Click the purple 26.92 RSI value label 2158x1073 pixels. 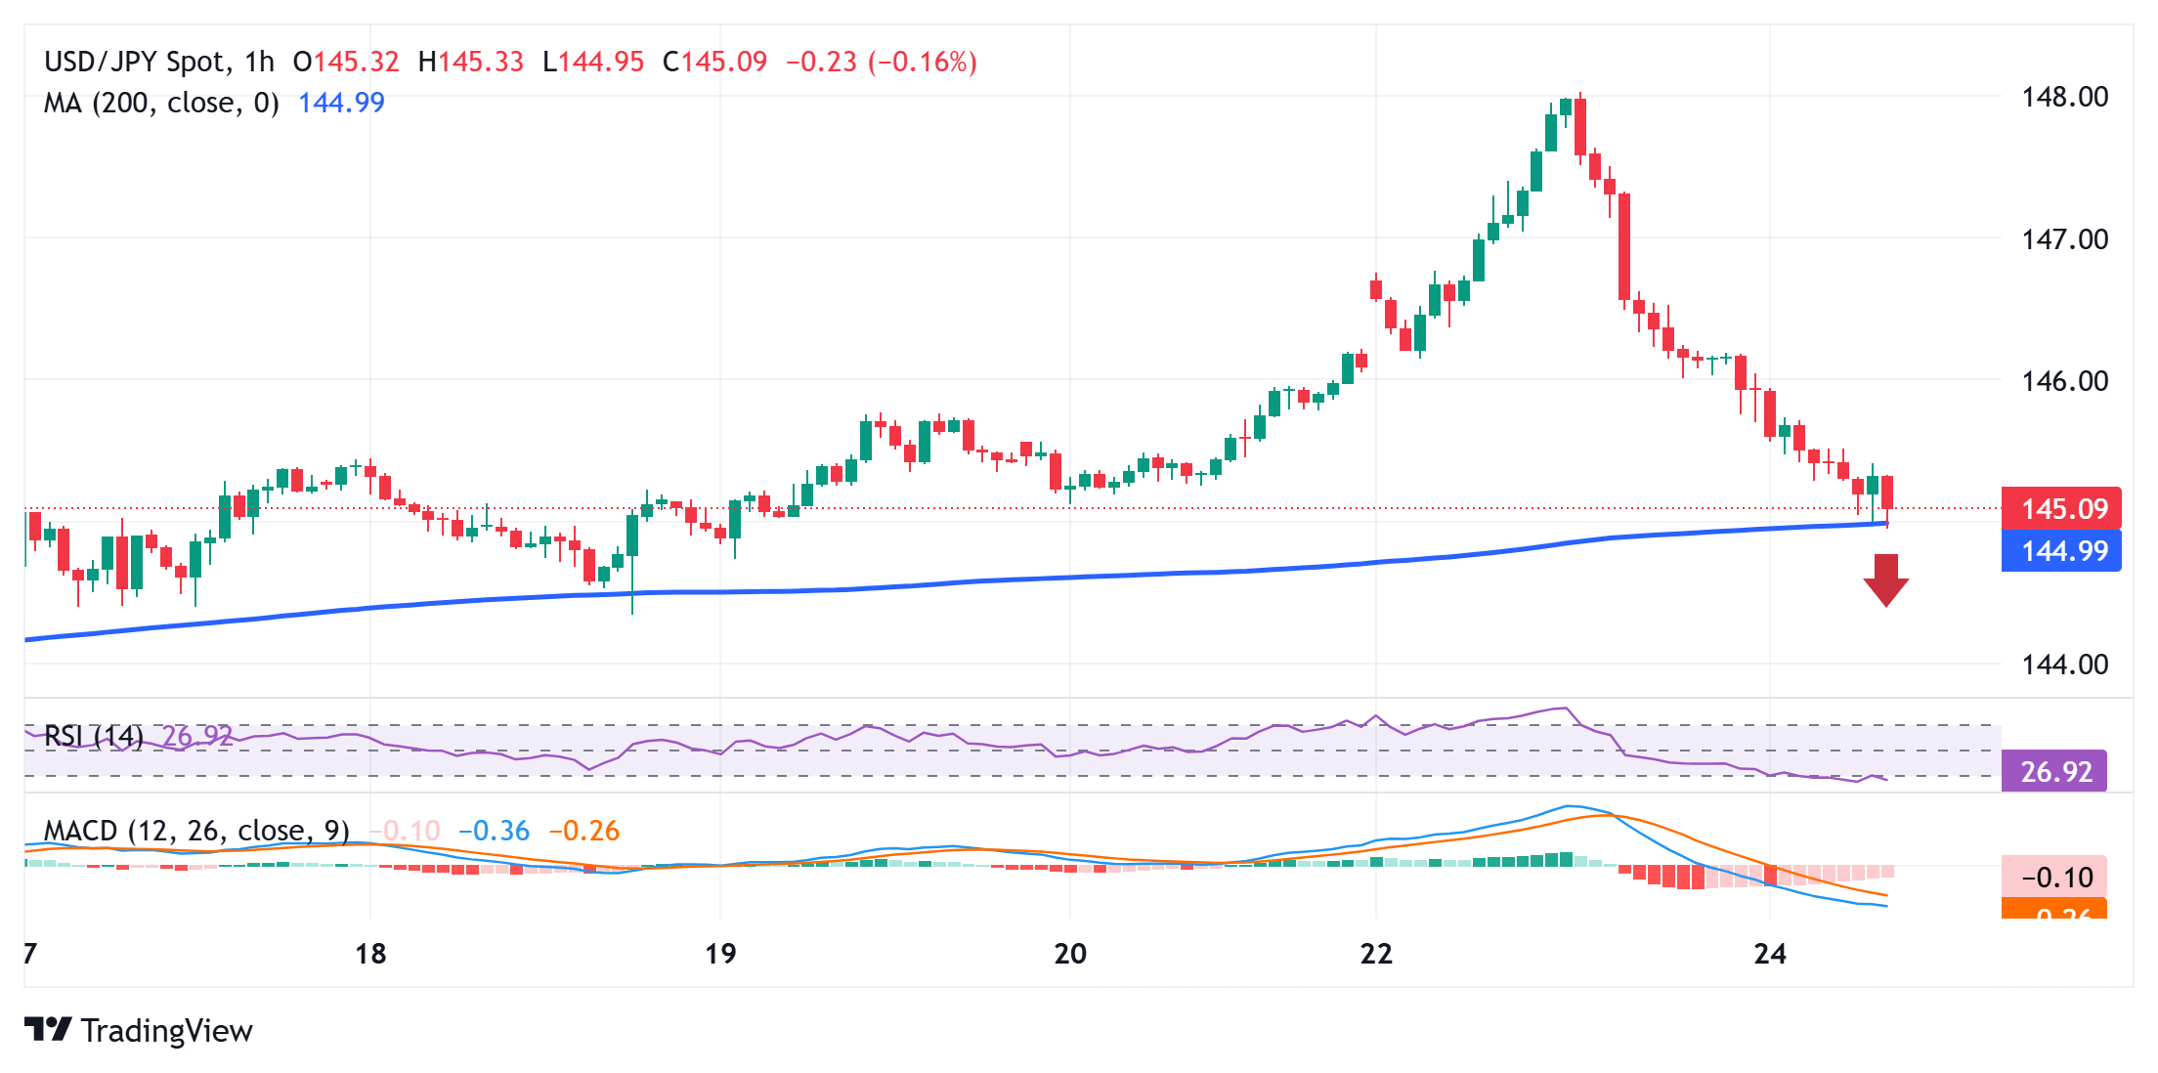(x=2054, y=772)
